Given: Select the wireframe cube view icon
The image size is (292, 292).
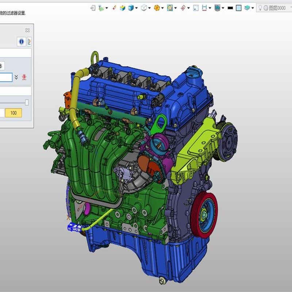Looking at the screenshot, I should (144, 8).
